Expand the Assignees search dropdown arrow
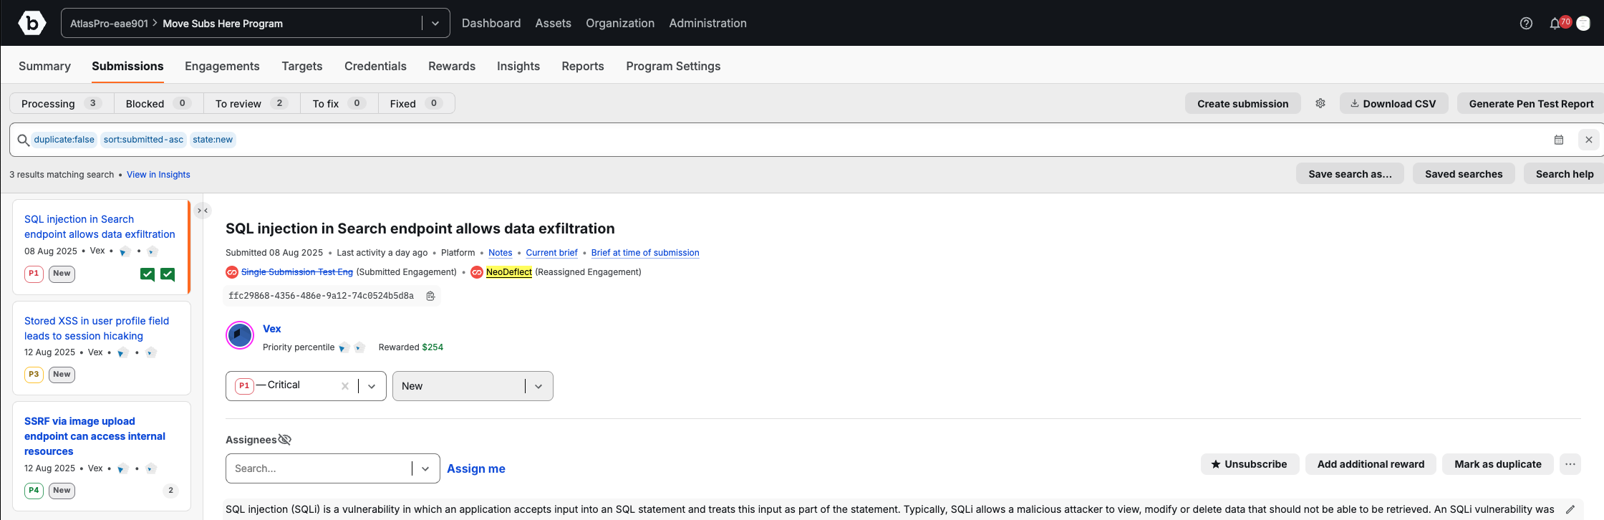The image size is (1604, 520). point(425,468)
